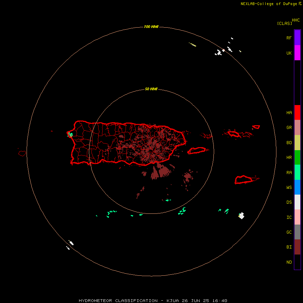
Task: Click the RA mint green legend swatch
Action: pyautogui.click(x=297, y=172)
